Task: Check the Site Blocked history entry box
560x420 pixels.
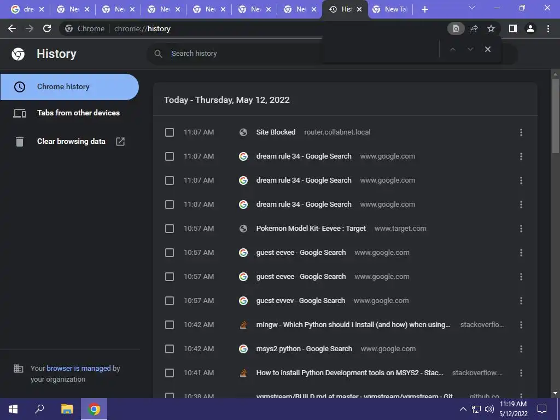Action: click(170, 132)
